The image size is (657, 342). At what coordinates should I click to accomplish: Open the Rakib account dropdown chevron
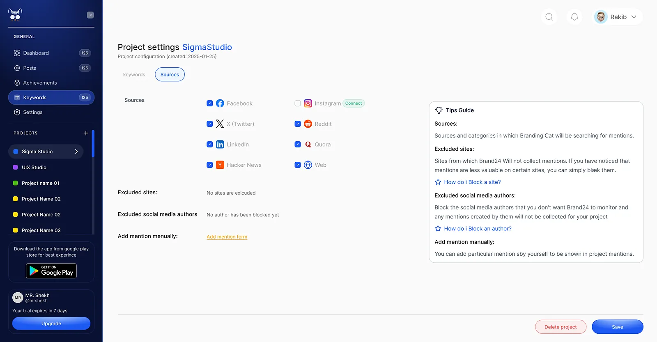[x=634, y=17]
